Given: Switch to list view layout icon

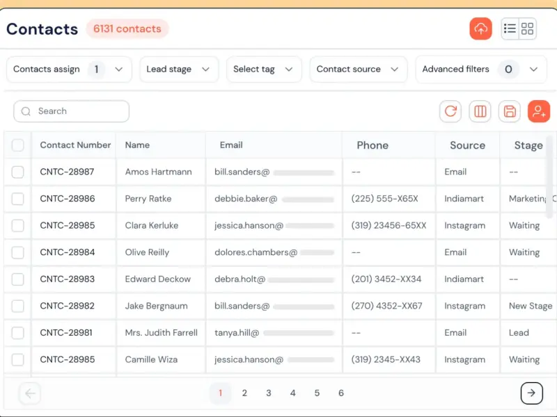Looking at the screenshot, I should [x=510, y=28].
